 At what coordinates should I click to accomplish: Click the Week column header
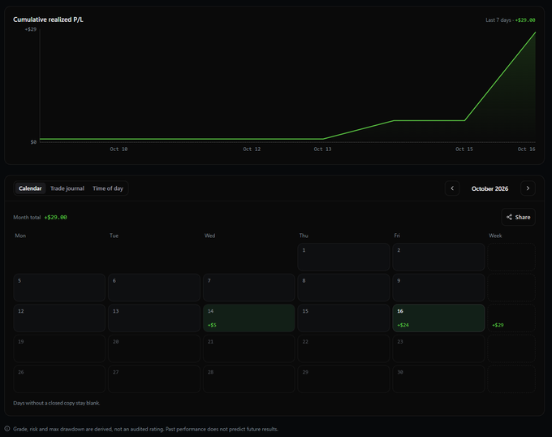coord(495,236)
